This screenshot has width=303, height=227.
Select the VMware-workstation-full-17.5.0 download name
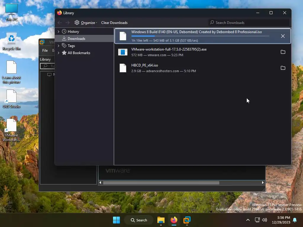pyautogui.click(x=169, y=49)
